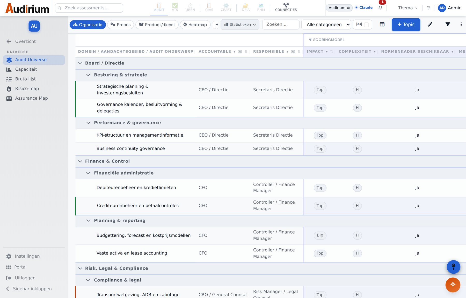The image size is (466, 298).
Task: Open the orange AI sparkle button
Action: pyautogui.click(x=453, y=285)
